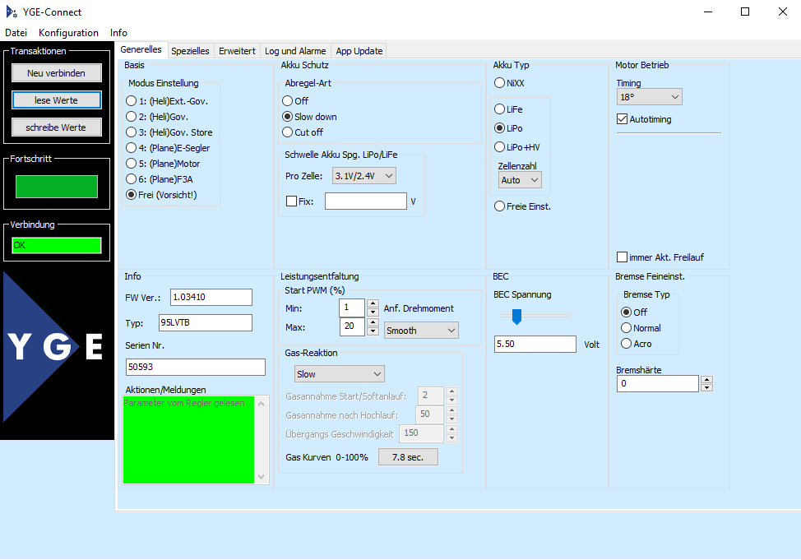Select mode 4: (Plane)E-Segler
The image size is (801, 560).
pos(168,148)
